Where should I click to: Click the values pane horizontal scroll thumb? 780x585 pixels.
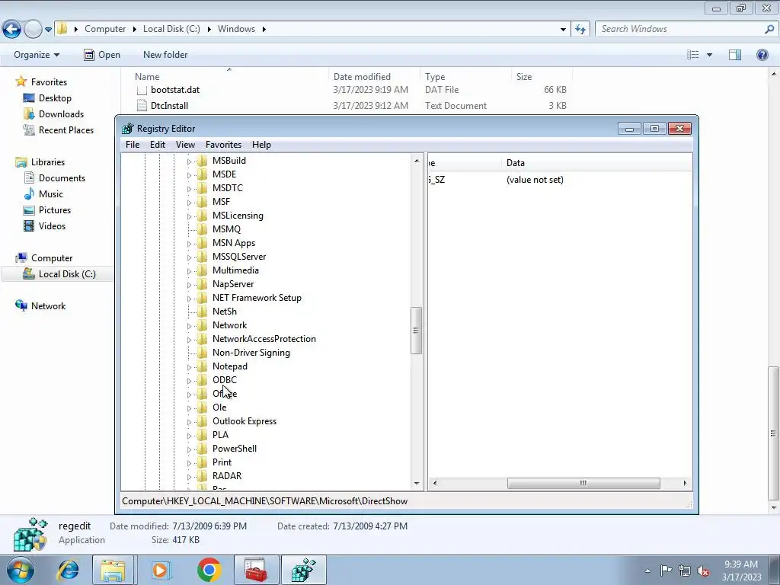click(x=583, y=483)
